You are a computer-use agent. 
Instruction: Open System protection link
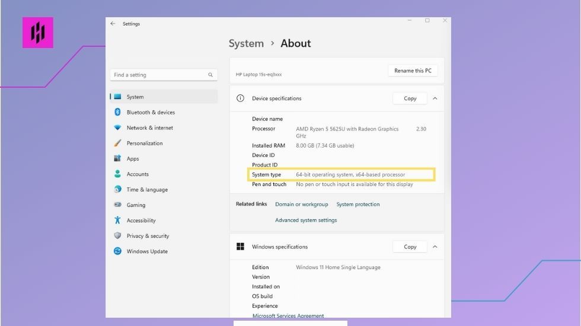pos(358,204)
